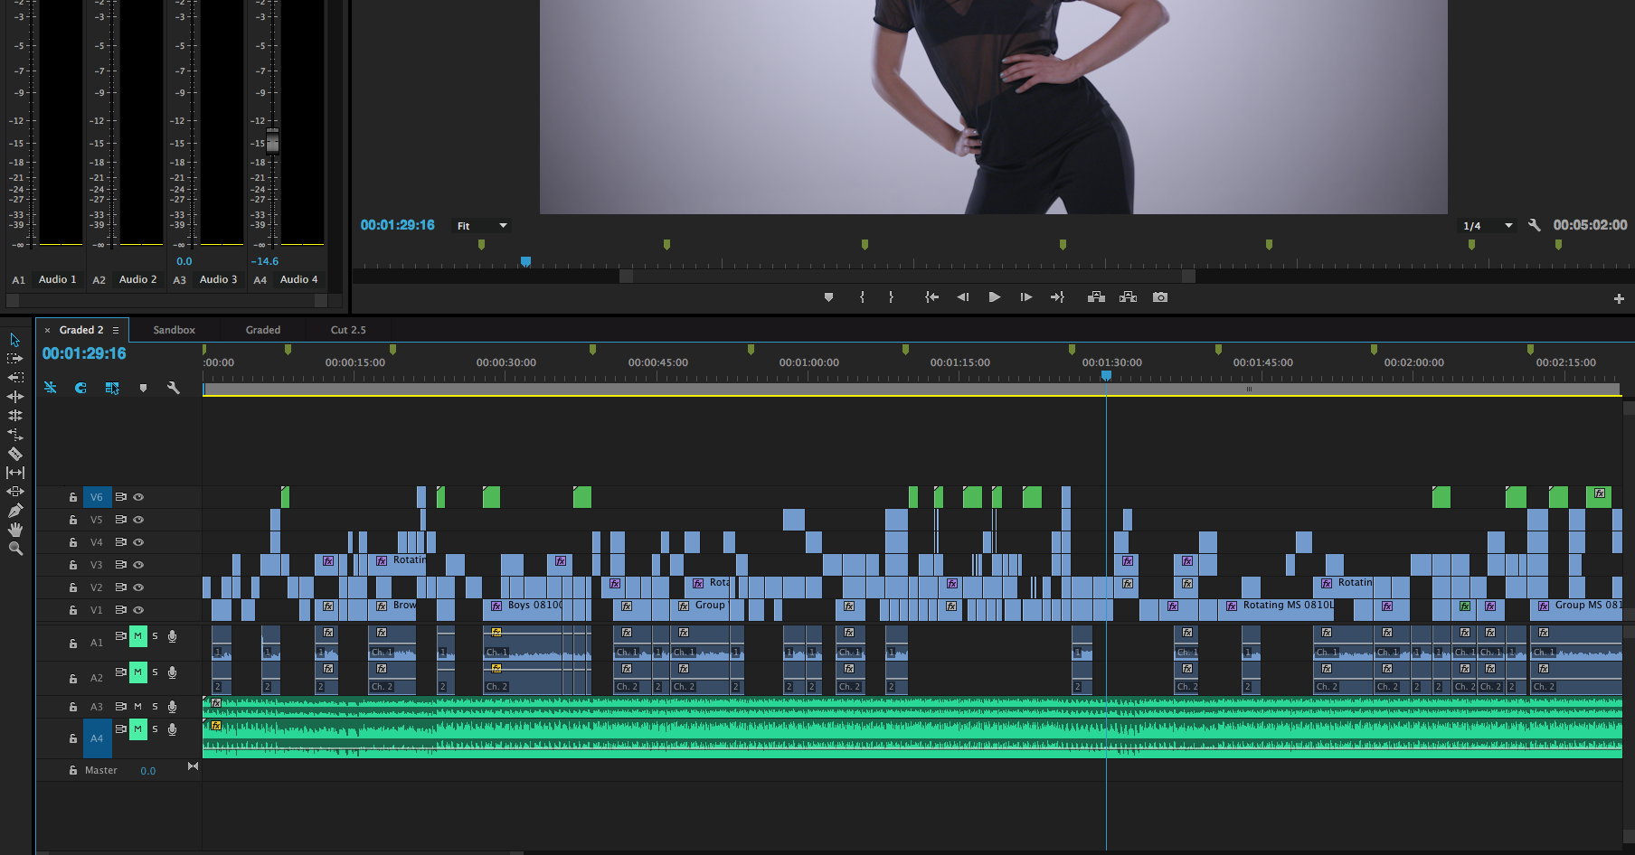The height and width of the screenshot is (855, 1635).
Task: Select the Hand tool
Action: [15, 530]
